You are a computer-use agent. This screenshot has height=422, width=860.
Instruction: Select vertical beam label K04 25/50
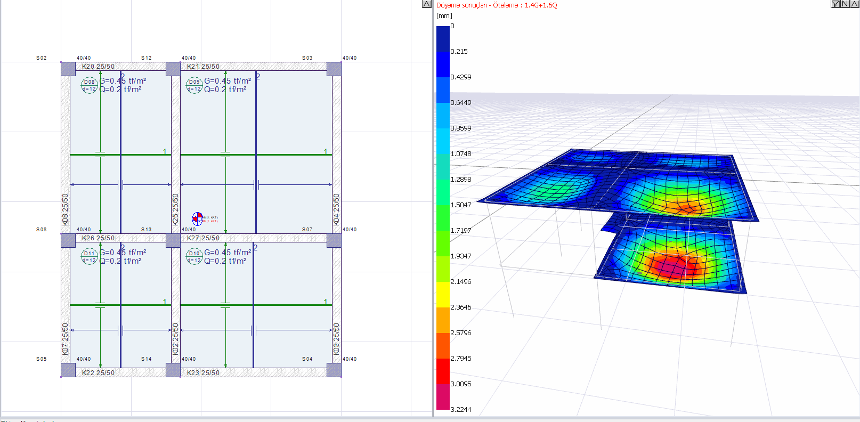(336, 209)
